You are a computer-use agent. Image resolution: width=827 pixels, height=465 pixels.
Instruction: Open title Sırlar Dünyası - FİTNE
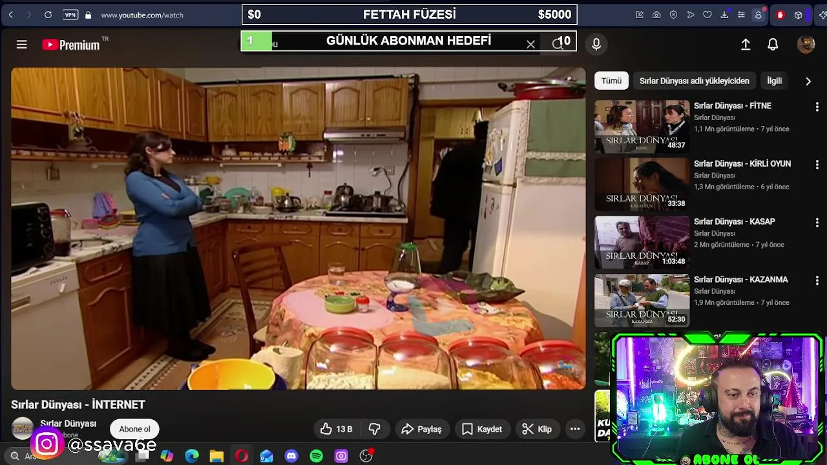pyautogui.click(x=733, y=106)
